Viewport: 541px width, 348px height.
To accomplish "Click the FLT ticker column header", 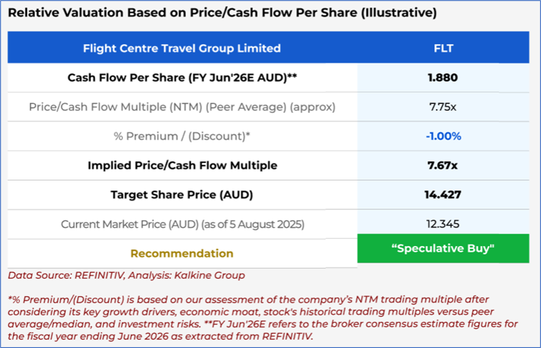I will tap(443, 48).
